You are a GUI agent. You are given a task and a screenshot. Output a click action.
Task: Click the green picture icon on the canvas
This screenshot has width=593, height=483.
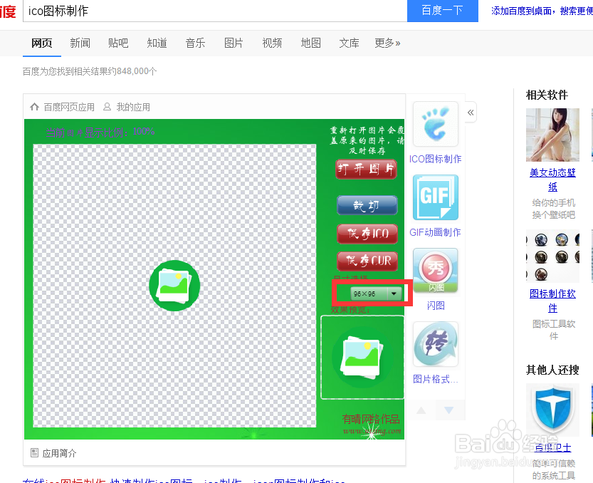point(174,286)
